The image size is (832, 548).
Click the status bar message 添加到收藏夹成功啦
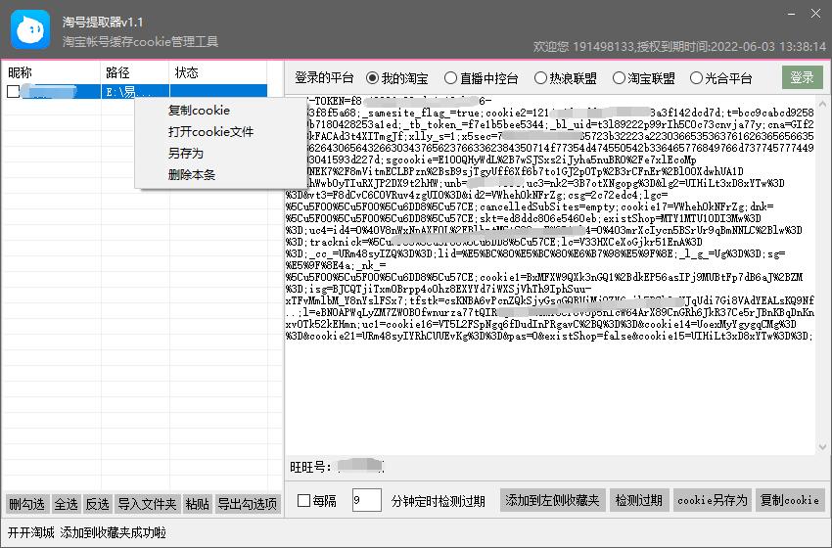(x=113, y=532)
